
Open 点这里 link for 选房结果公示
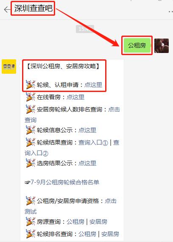(x=87, y=163)
